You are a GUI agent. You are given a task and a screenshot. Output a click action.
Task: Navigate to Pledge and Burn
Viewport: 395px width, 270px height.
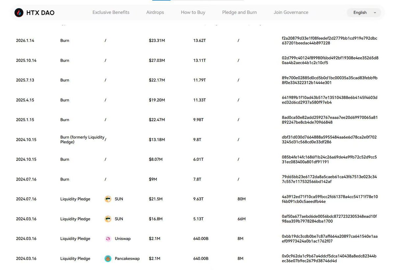[239, 12]
